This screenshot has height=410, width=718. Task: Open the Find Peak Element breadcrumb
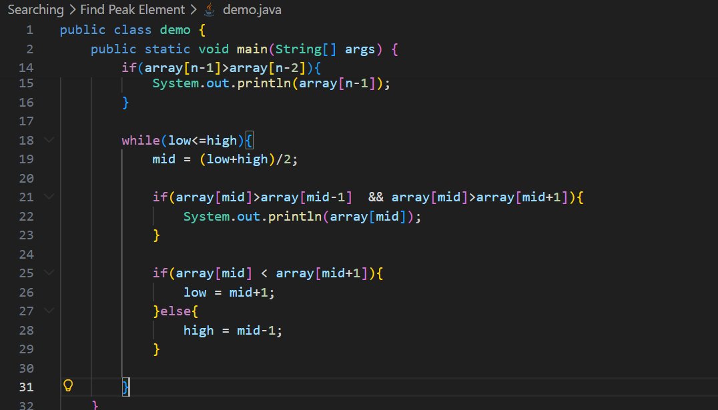pos(132,9)
